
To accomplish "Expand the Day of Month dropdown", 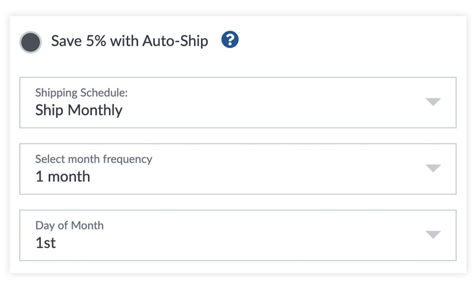I will 237,235.
